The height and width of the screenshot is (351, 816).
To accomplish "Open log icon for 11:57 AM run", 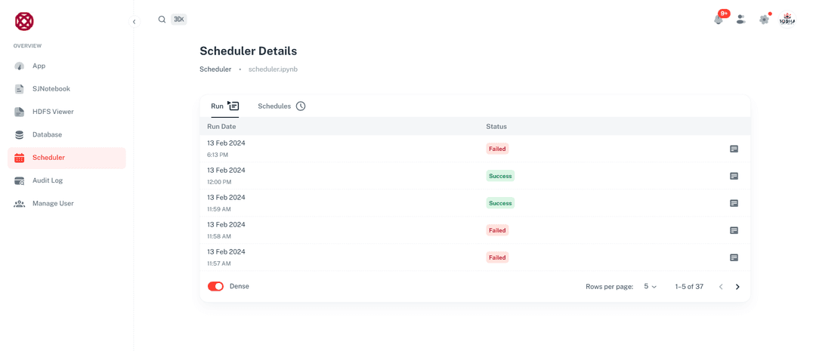I will click(x=734, y=257).
